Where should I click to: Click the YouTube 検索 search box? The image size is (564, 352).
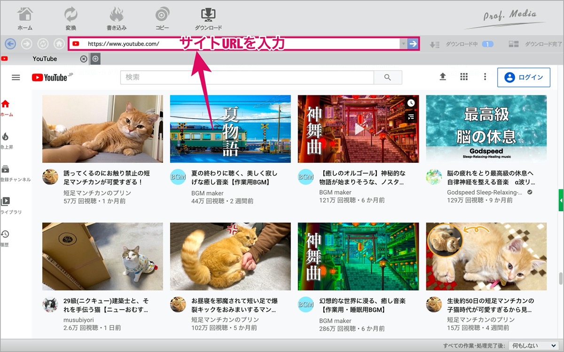pyautogui.click(x=247, y=77)
